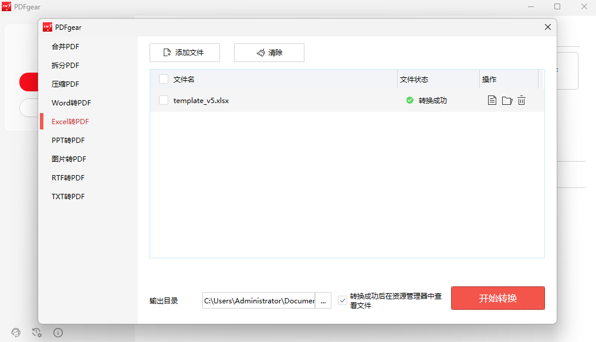Image resolution: width=596 pixels, height=342 pixels.
Task: Click the success status icon beside 转换成功
Action: (409, 100)
